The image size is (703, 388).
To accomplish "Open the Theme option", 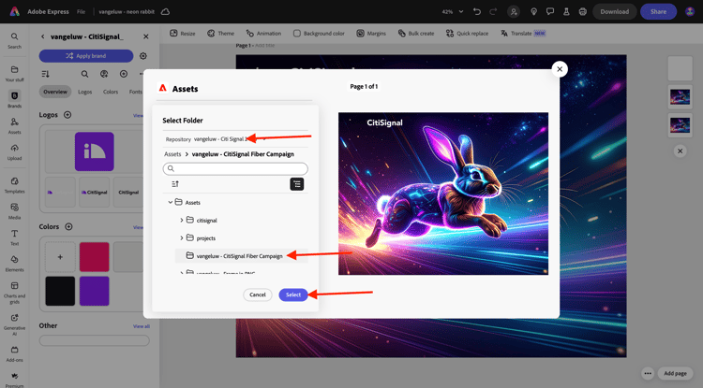I will (x=220, y=33).
